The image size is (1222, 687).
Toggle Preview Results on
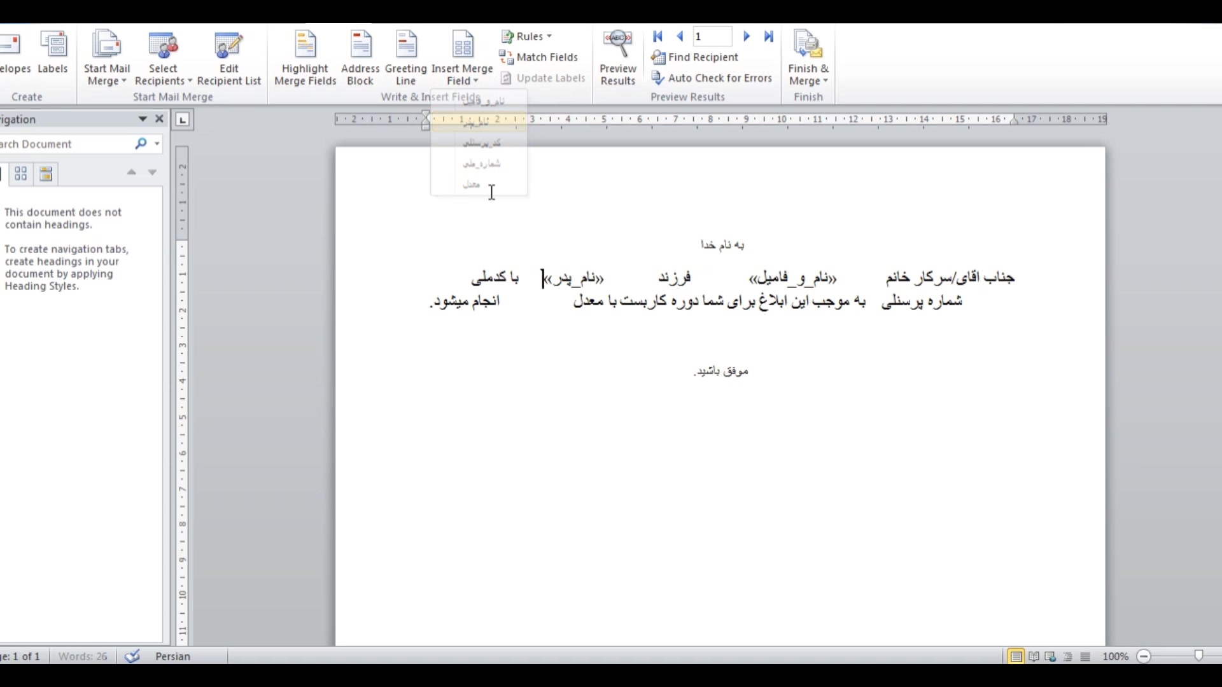pyautogui.click(x=618, y=59)
